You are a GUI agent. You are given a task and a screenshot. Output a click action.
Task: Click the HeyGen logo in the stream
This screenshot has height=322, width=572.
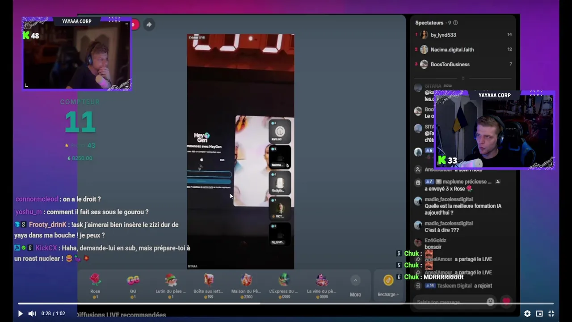202,137
